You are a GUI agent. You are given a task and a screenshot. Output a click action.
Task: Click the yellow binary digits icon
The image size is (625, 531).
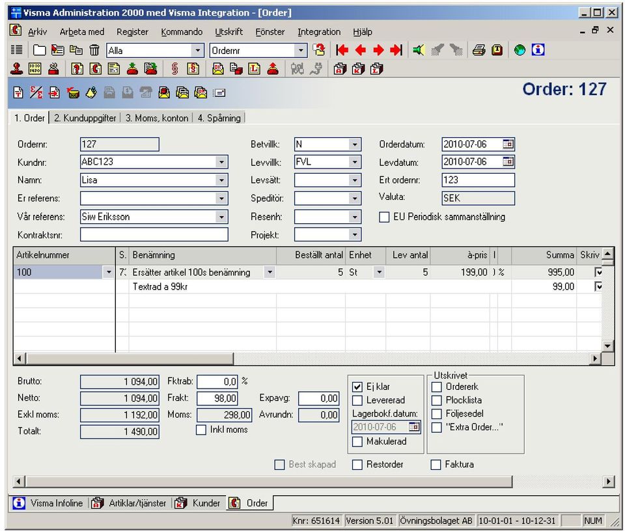35,69
